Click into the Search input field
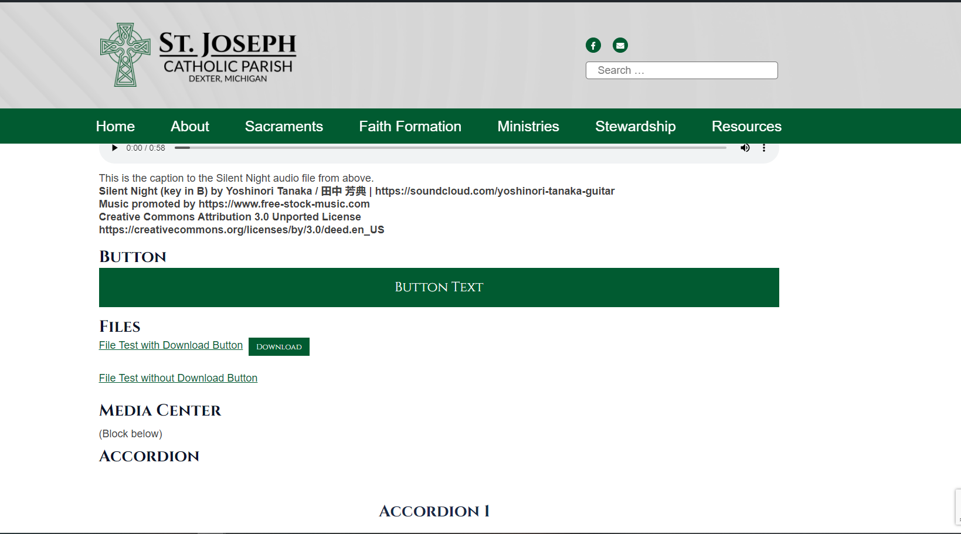Screen dimensions: 961x534 [681, 70]
